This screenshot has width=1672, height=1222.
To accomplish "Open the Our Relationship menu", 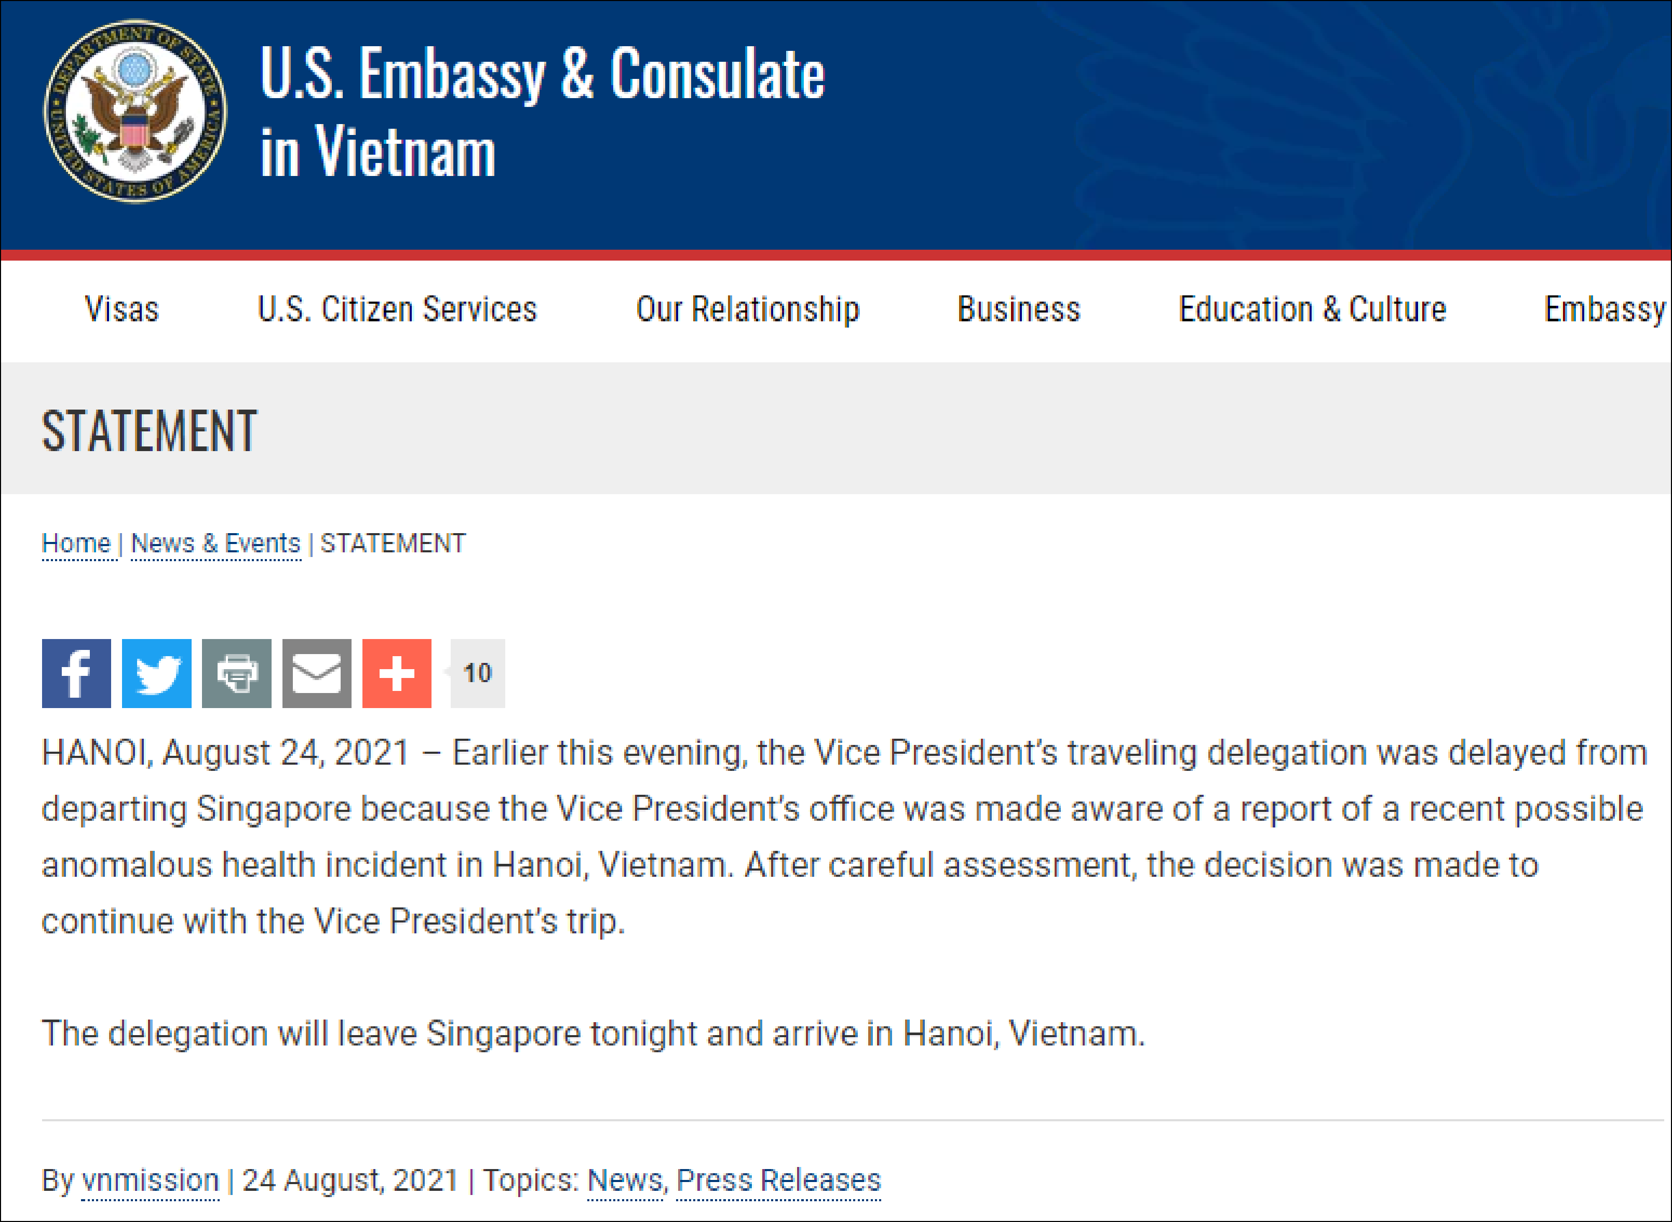I will point(747,309).
